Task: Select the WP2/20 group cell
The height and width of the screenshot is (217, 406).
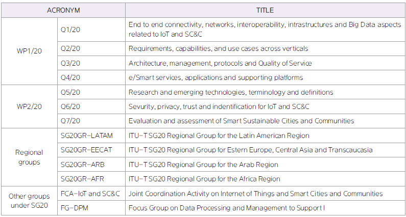Action: [x=29, y=106]
